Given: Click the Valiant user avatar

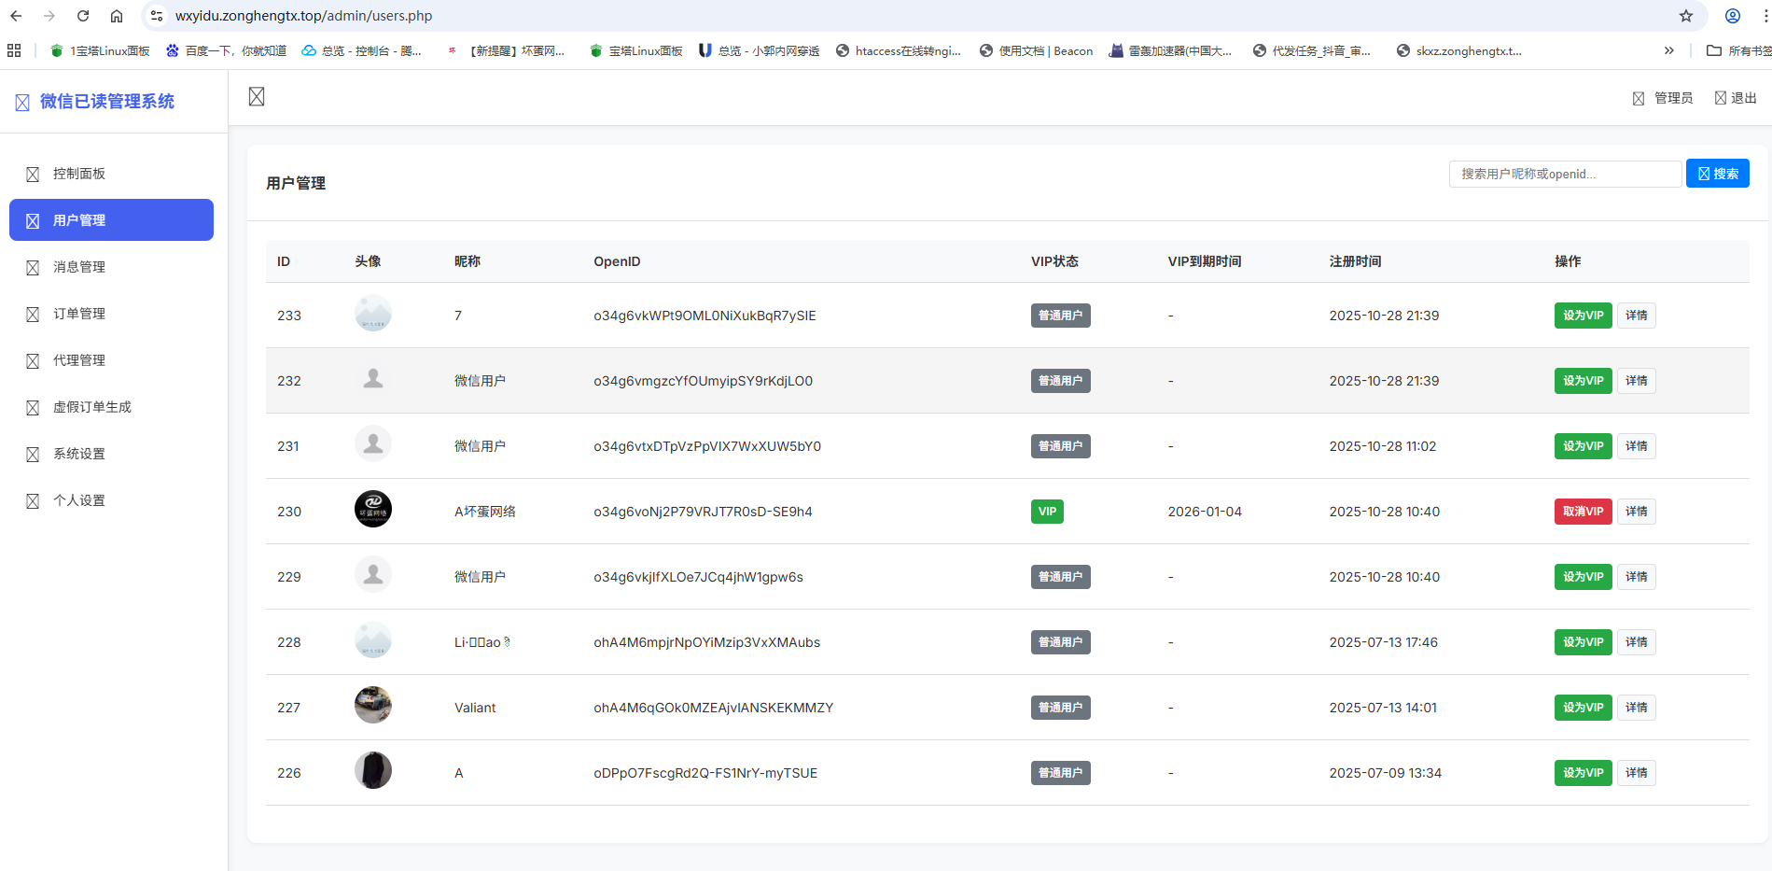Looking at the screenshot, I should [372, 706].
